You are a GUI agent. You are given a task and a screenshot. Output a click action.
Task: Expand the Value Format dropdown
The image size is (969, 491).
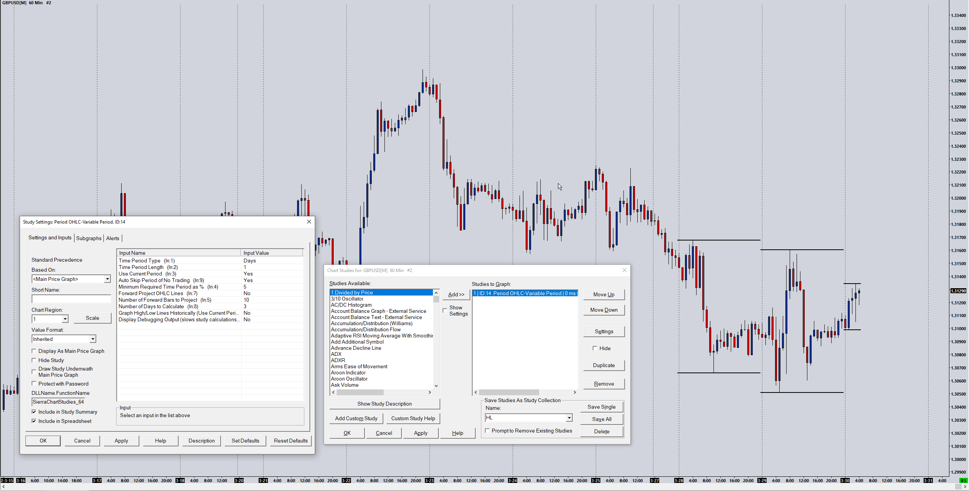[x=93, y=339]
